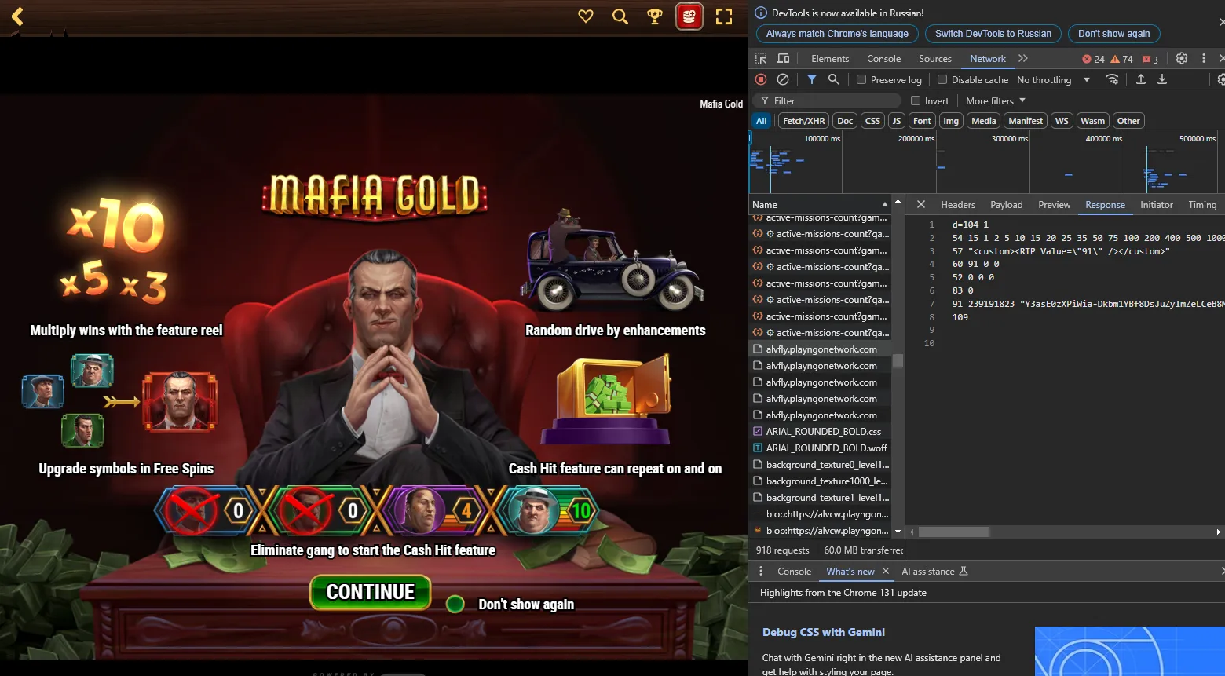This screenshot has height=676, width=1225.
Task: Click the request list vertical scrollbar
Action: (898, 361)
